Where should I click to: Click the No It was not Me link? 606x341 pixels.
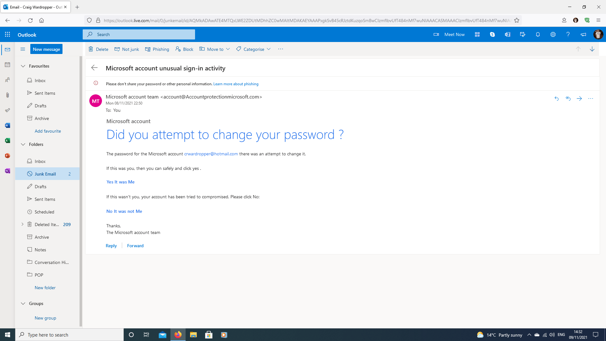click(124, 211)
